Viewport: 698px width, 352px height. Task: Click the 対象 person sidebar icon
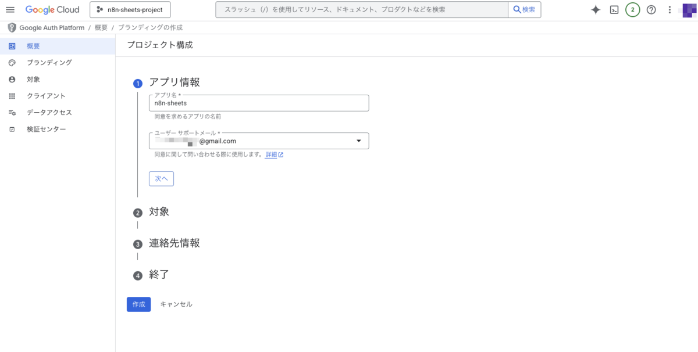coord(12,80)
